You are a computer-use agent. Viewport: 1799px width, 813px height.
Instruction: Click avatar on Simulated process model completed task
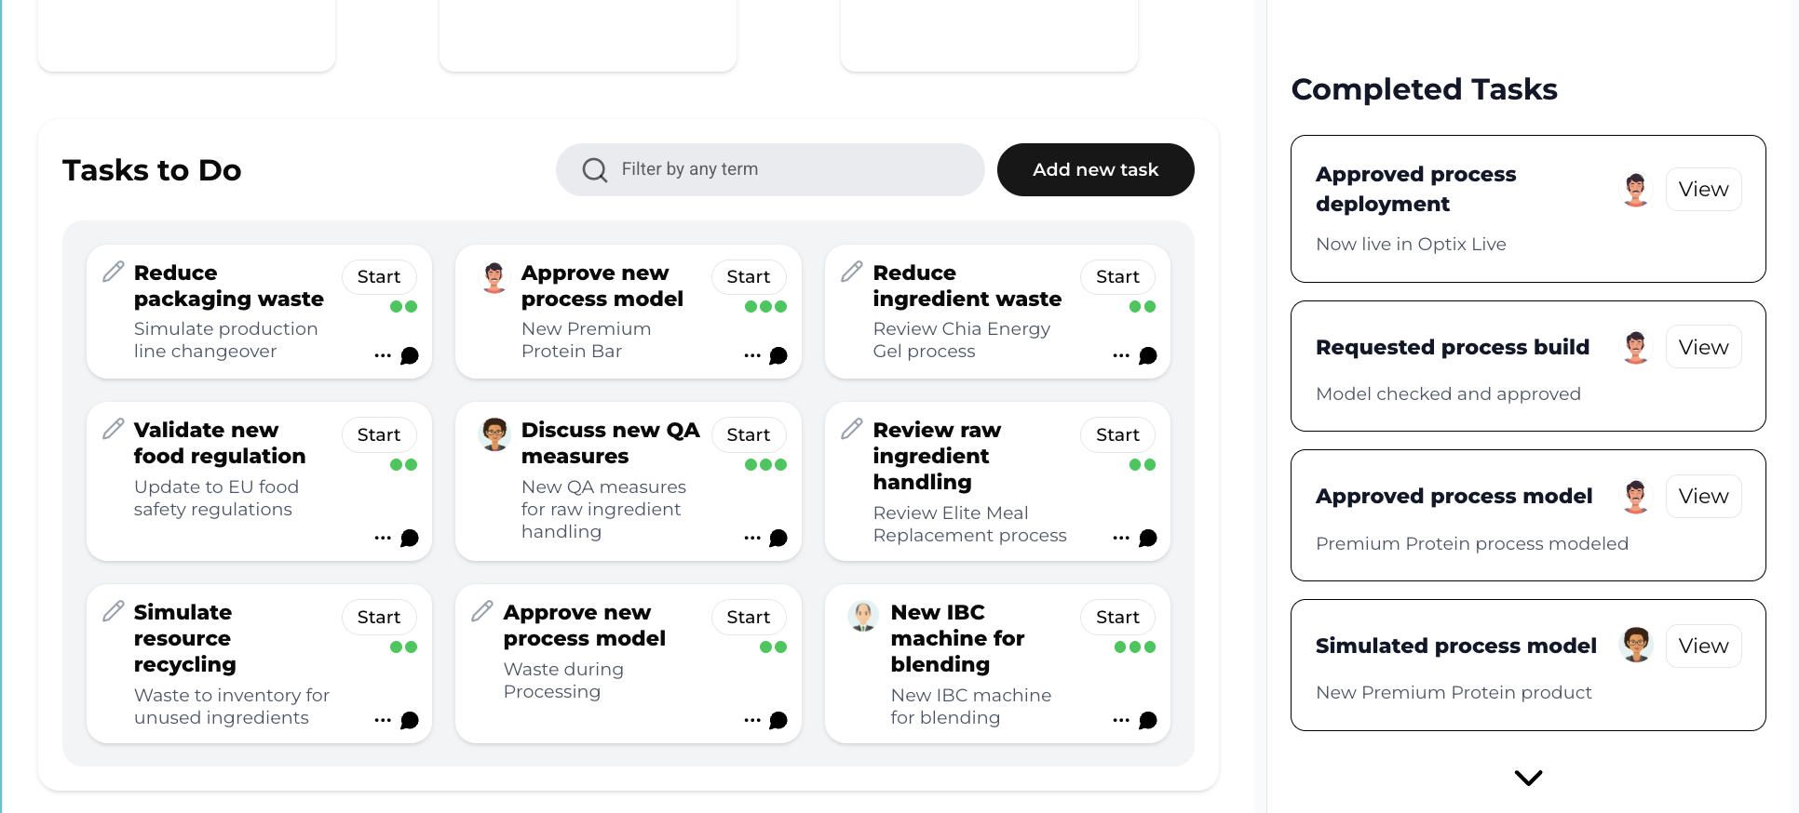tap(1635, 645)
